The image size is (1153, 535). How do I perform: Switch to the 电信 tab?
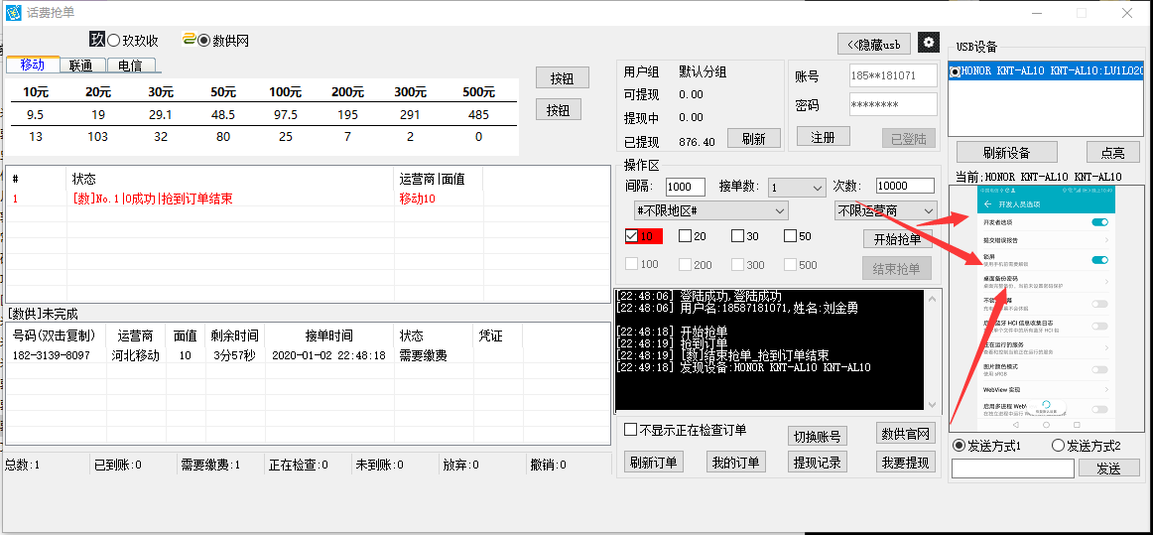129,66
